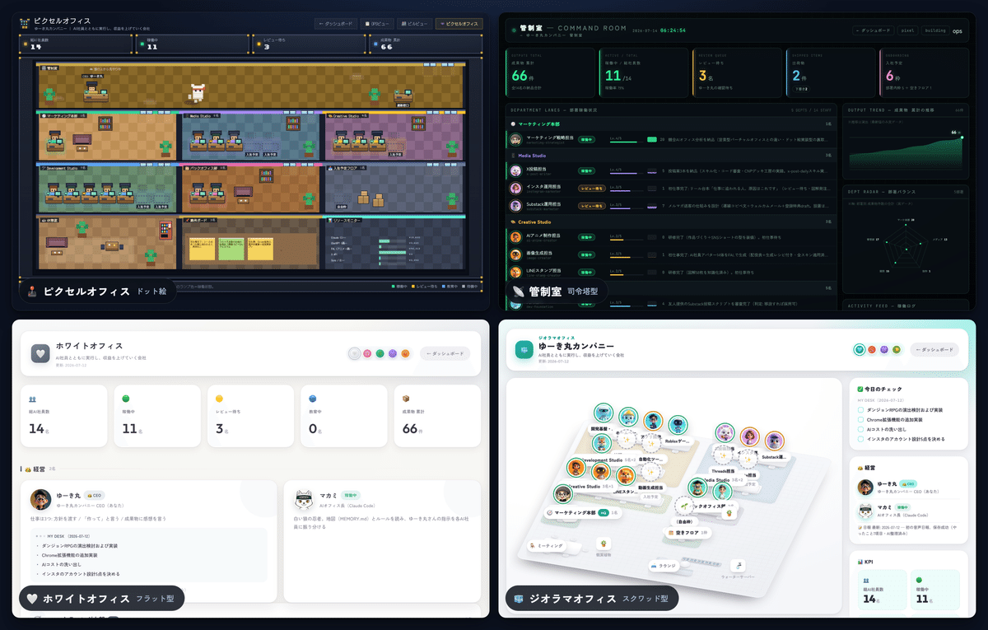The width and height of the screenshot is (988, 630).
Task: Click the ラウンジ tag on the diorama
Action: [x=664, y=566]
